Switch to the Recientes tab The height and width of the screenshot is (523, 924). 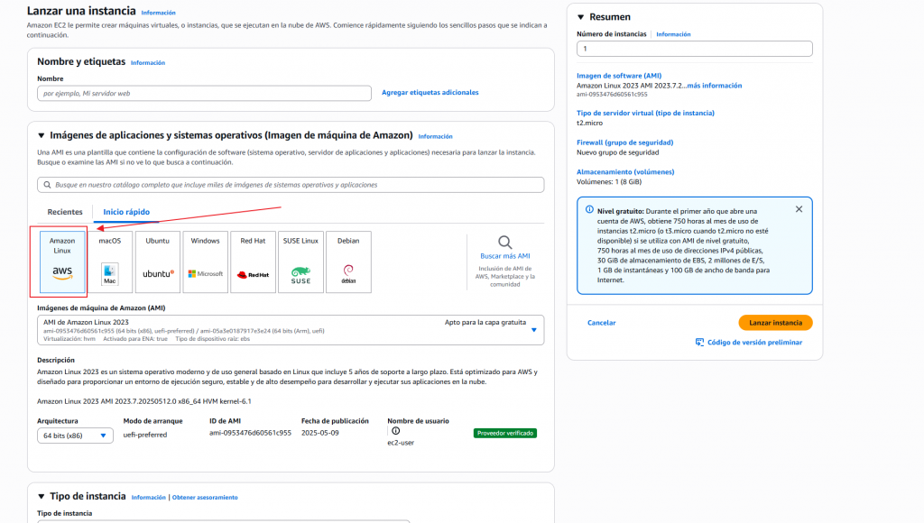[65, 212]
